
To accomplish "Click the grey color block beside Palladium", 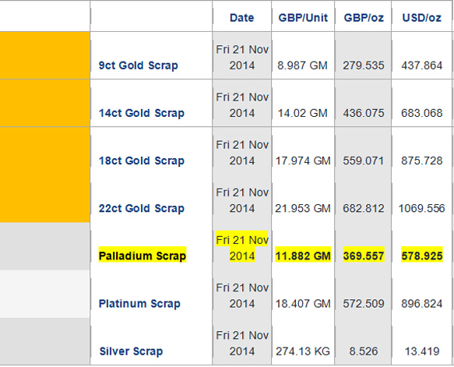I will (45, 246).
